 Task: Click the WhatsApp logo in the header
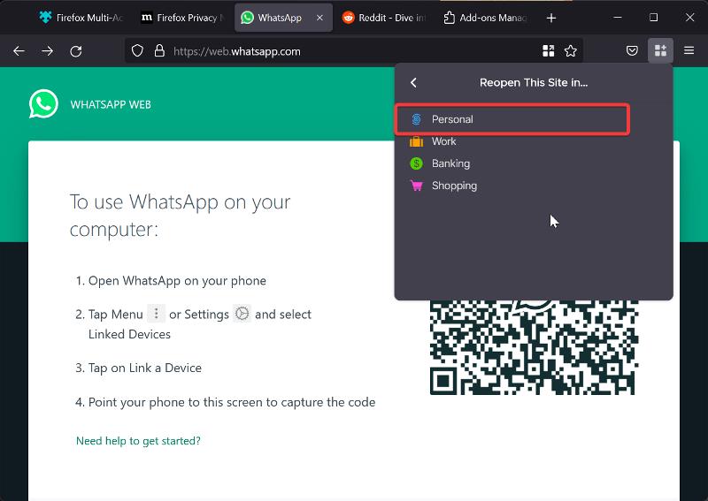coord(43,104)
